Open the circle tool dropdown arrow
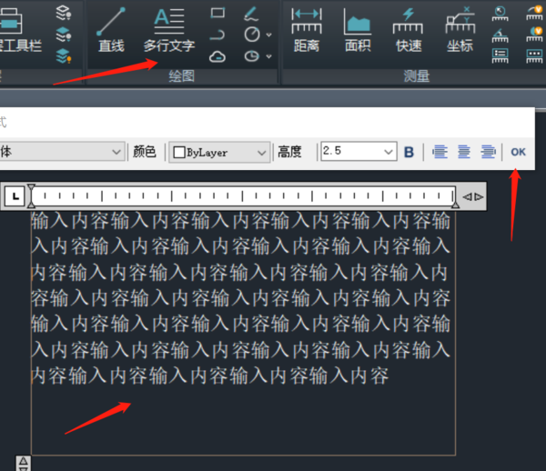546x471 pixels. click(268, 35)
